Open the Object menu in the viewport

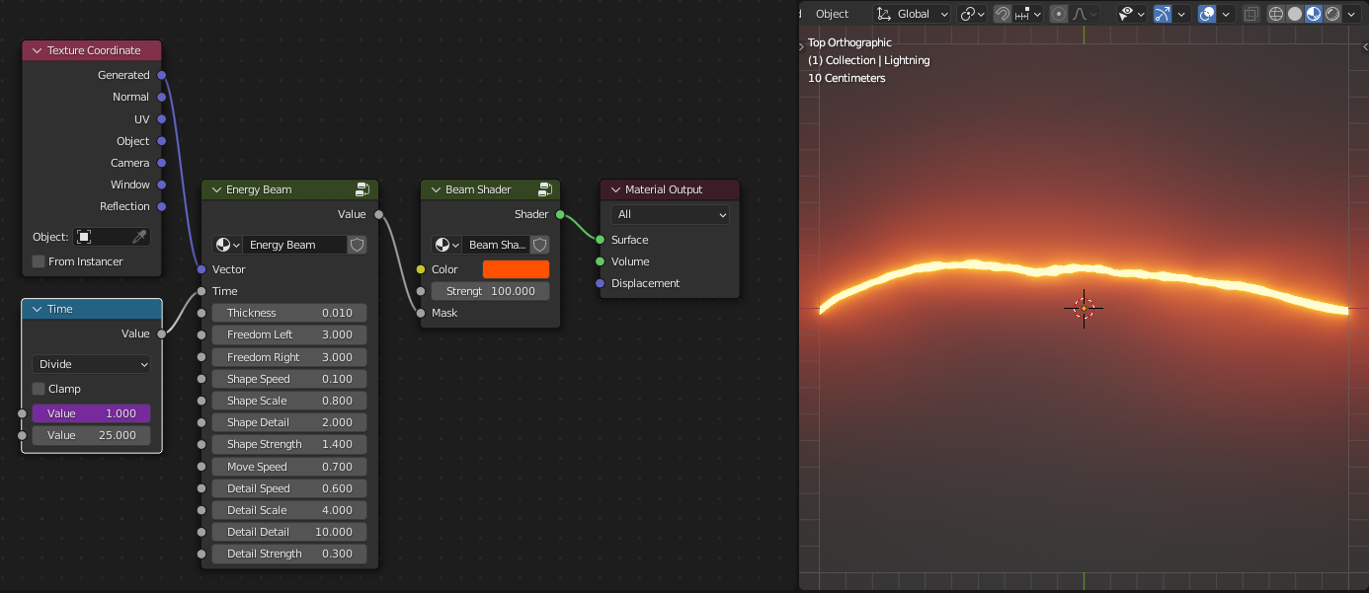coord(831,14)
